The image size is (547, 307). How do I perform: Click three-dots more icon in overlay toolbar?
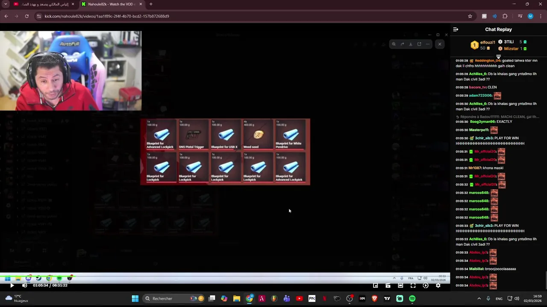point(427,44)
